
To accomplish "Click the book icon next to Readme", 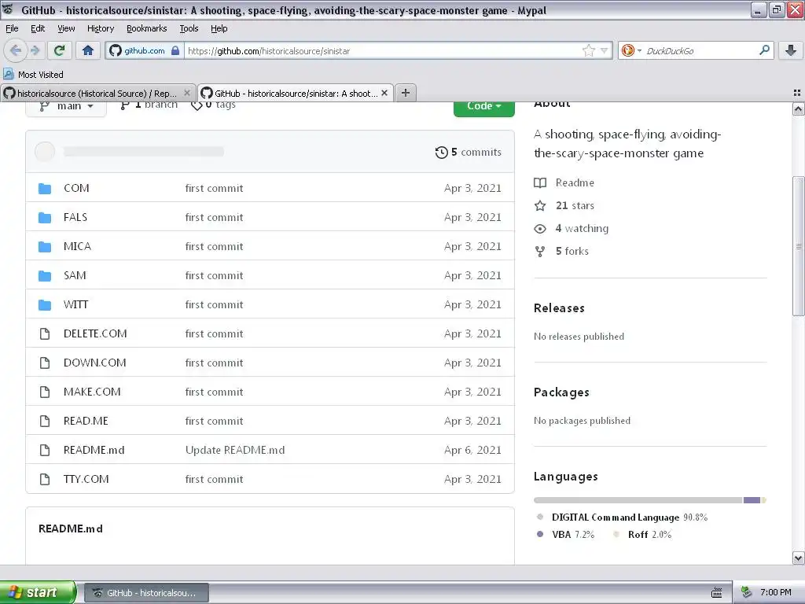I will (540, 182).
